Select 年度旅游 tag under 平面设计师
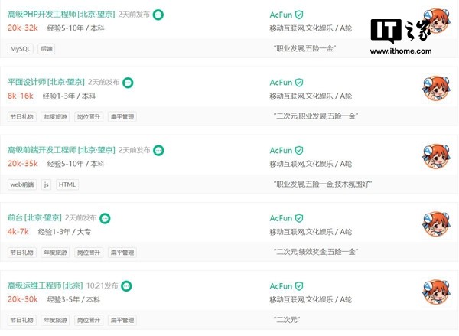Viewport: 459px width, 336px height. (55, 117)
